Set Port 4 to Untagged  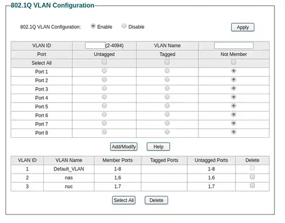(104, 97)
